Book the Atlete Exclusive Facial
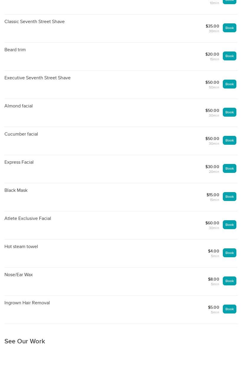 pos(229,225)
